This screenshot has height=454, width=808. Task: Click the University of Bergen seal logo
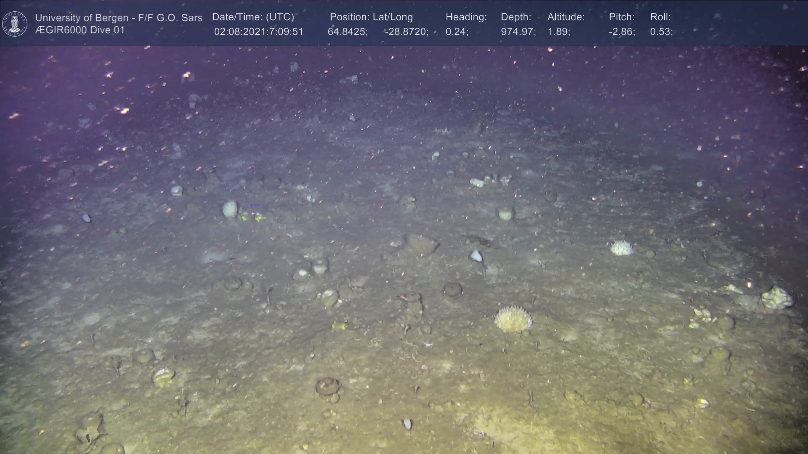click(x=15, y=24)
